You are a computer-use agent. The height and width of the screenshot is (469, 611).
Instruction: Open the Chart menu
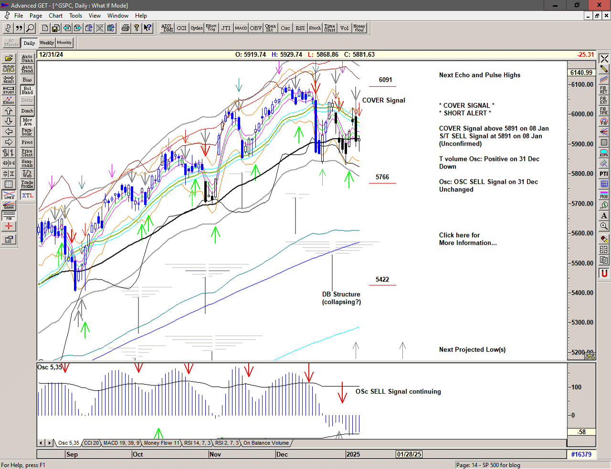55,16
